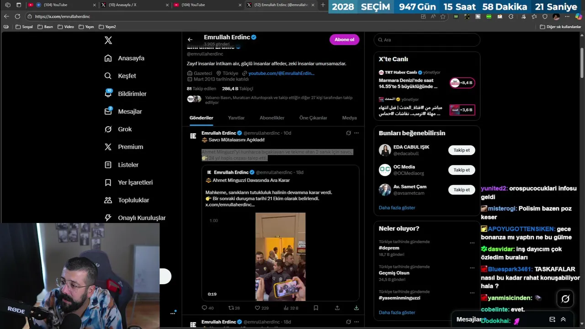Open options for #yaseminminguzzi trend
The width and height of the screenshot is (585, 329).
point(472,293)
